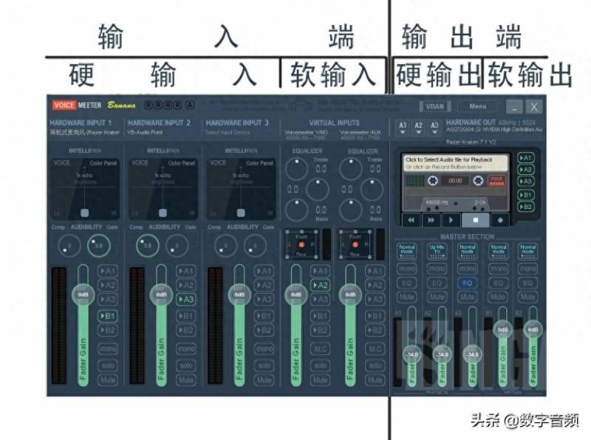Disable A2 routing on Voicemeeter VAIO strip
This screenshot has height=440, width=591.
coord(320,285)
